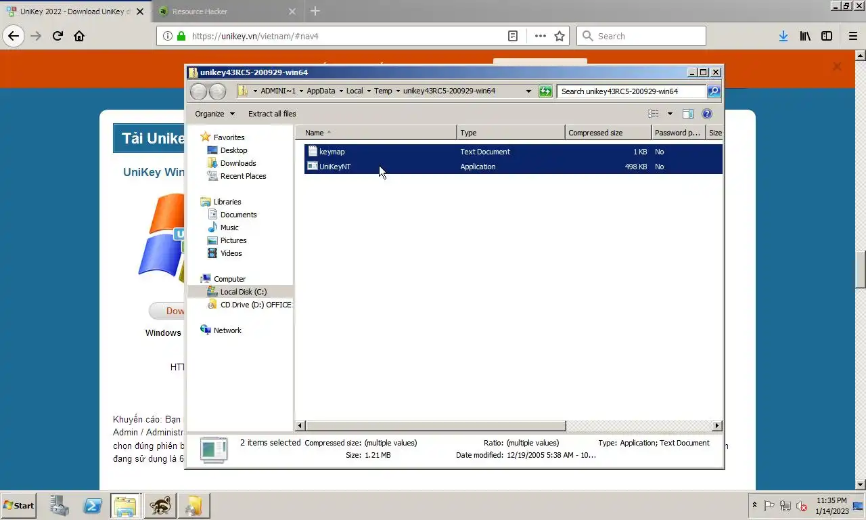This screenshot has width=866, height=520.
Task: Sort by the Type column header
Action: (x=511, y=133)
